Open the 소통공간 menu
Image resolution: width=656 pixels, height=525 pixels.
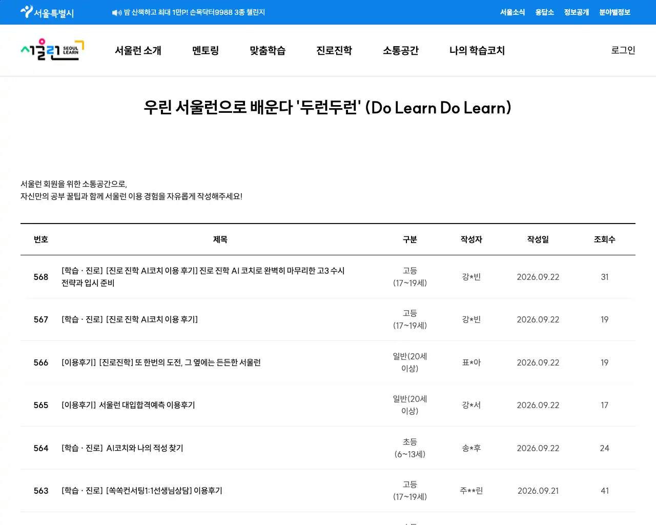(x=401, y=50)
